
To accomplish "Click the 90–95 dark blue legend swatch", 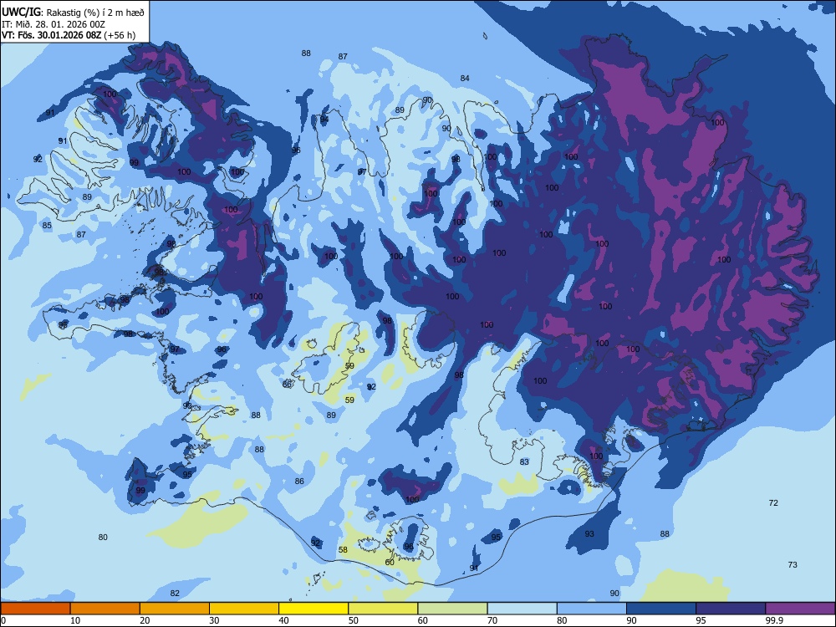I will pyautogui.click(x=661, y=609).
